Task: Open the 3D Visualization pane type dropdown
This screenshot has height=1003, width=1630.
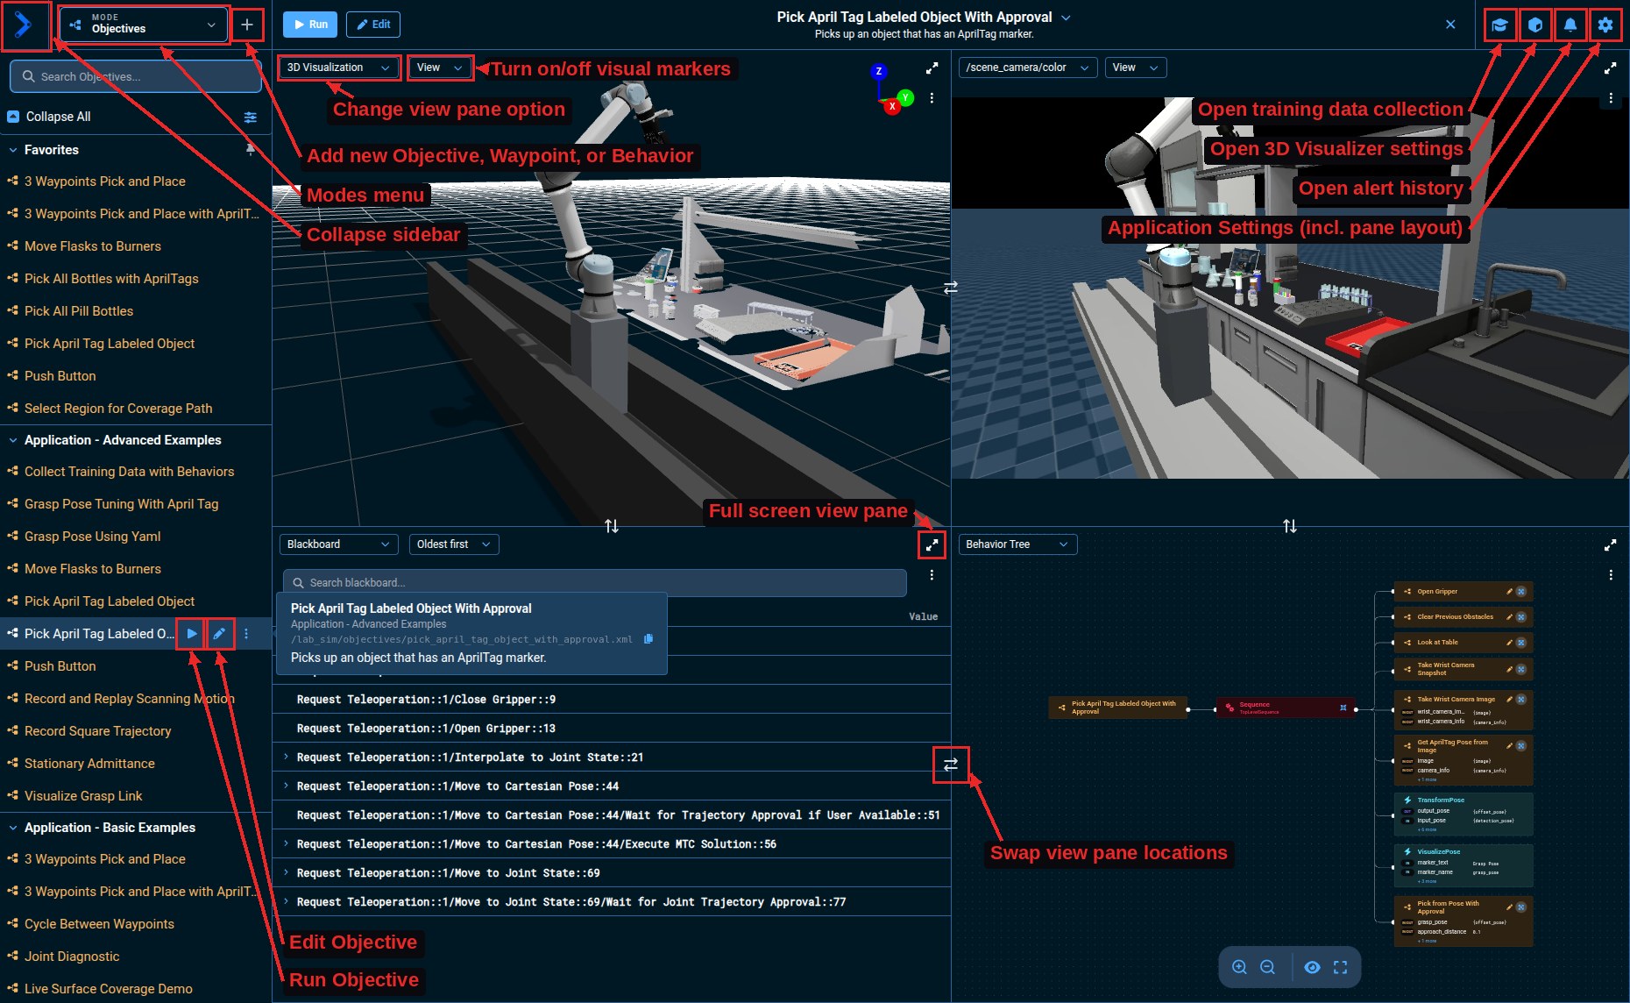Action: pos(338,68)
